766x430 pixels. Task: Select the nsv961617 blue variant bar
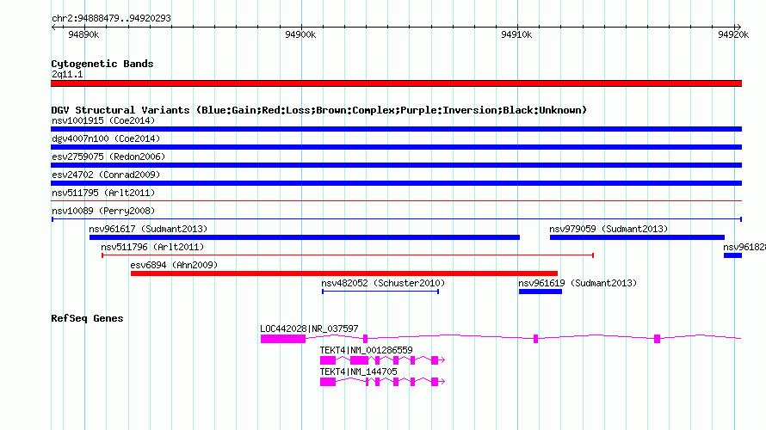click(x=305, y=237)
